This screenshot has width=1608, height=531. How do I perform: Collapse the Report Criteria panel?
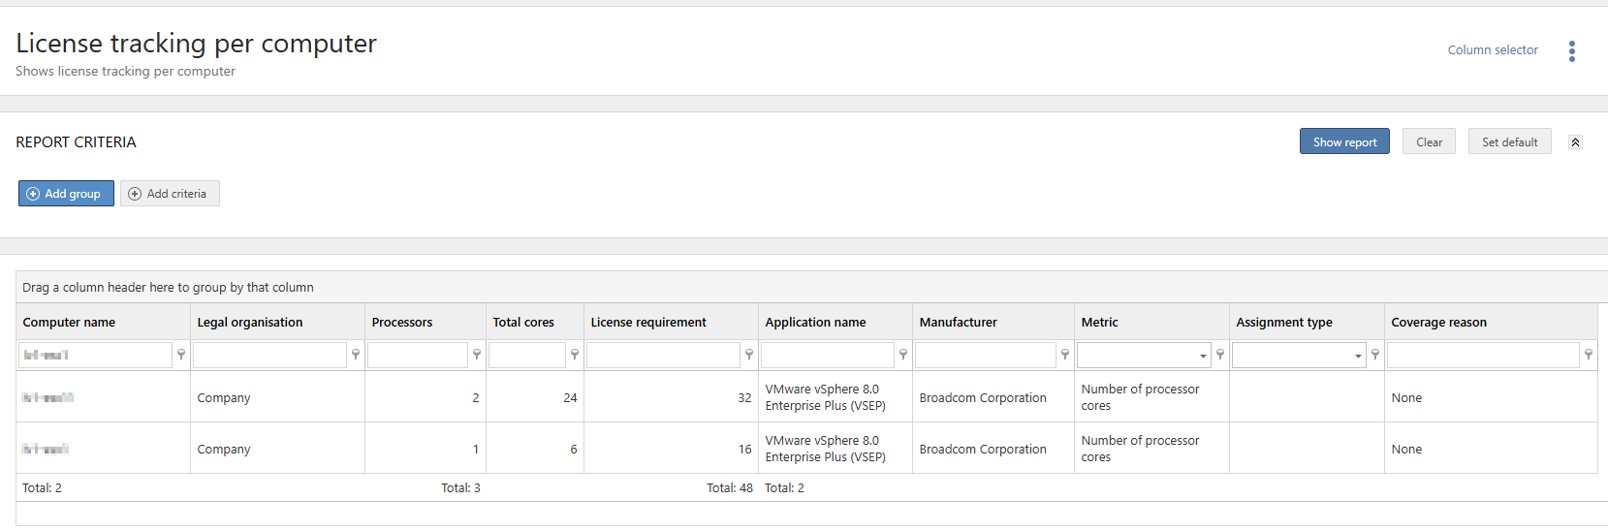tap(1576, 142)
